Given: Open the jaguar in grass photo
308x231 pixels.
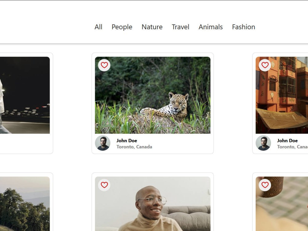Looking at the screenshot, I should pos(153,95).
